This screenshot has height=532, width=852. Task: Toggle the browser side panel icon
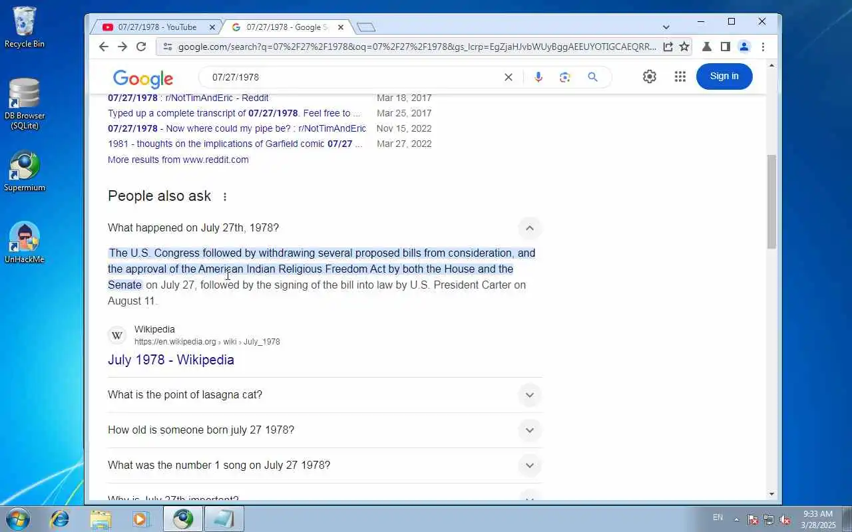pyautogui.click(x=726, y=47)
